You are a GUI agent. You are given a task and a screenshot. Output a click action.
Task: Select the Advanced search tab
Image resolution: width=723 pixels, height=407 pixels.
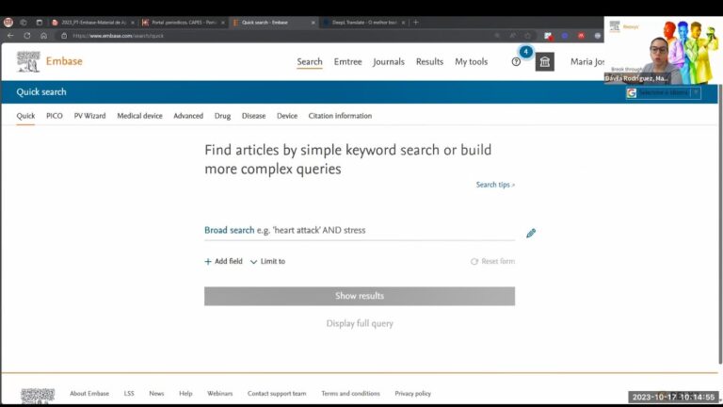pyautogui.click(x=188, y=116)
